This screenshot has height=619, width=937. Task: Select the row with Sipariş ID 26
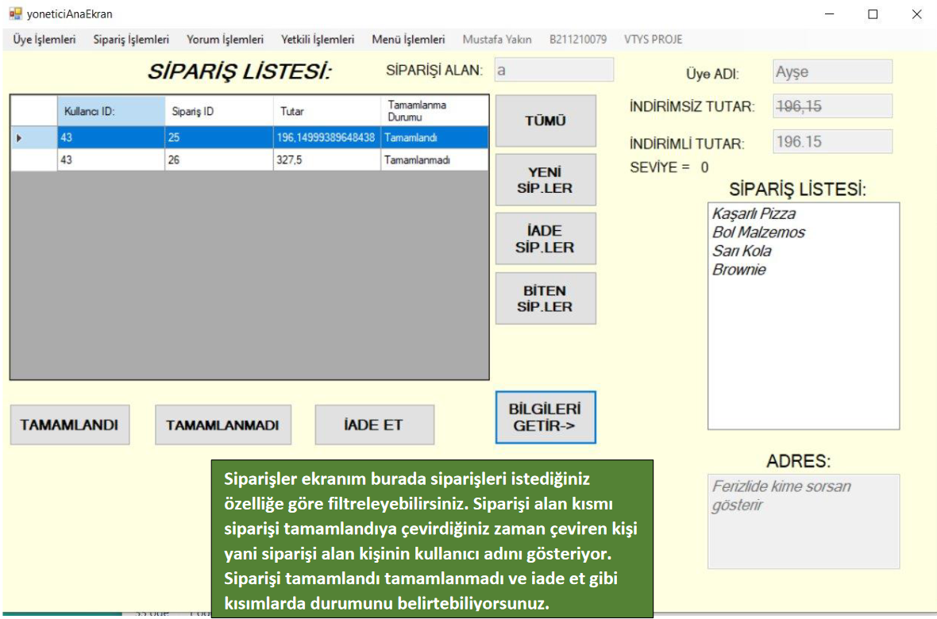218,160
